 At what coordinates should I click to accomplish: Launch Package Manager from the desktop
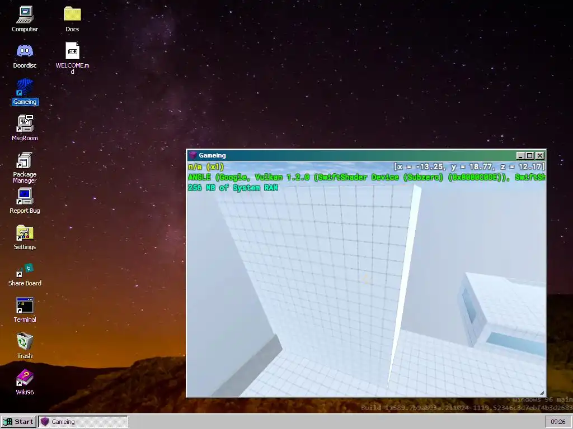coord(25,168)
